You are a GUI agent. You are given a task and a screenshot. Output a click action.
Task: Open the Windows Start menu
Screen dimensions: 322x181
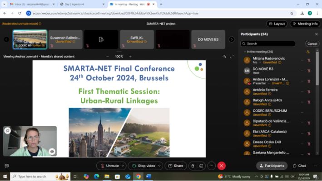pyautogui.click(x=5, y=176)
